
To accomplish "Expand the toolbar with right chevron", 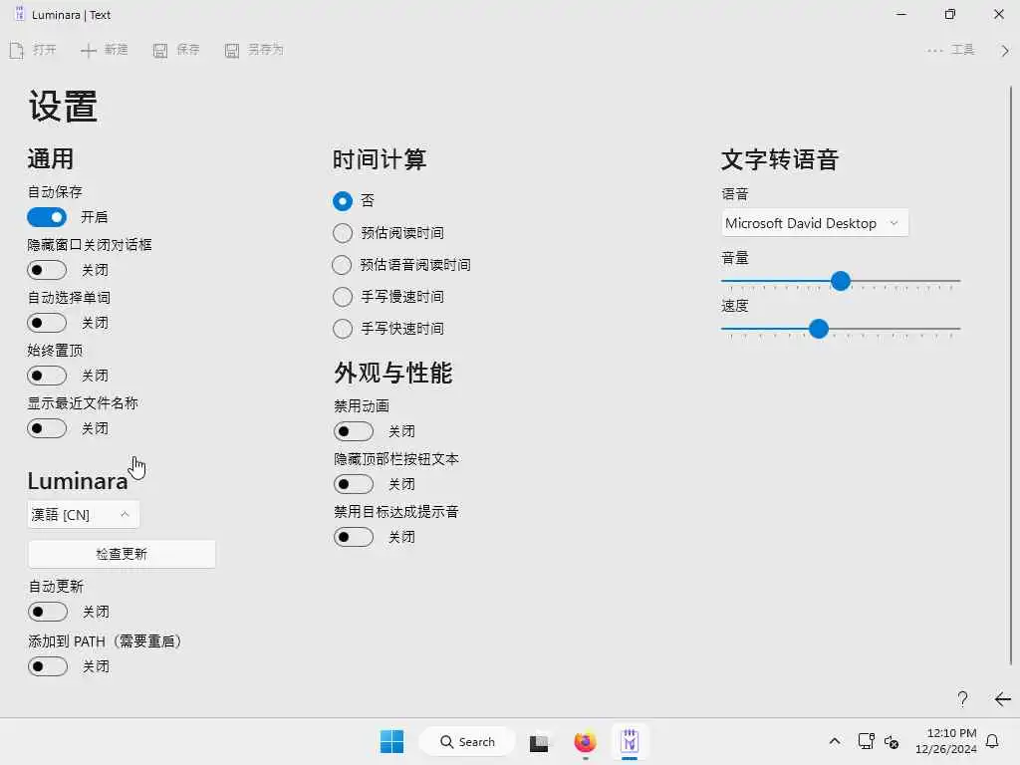I will tap(1005, 50).
